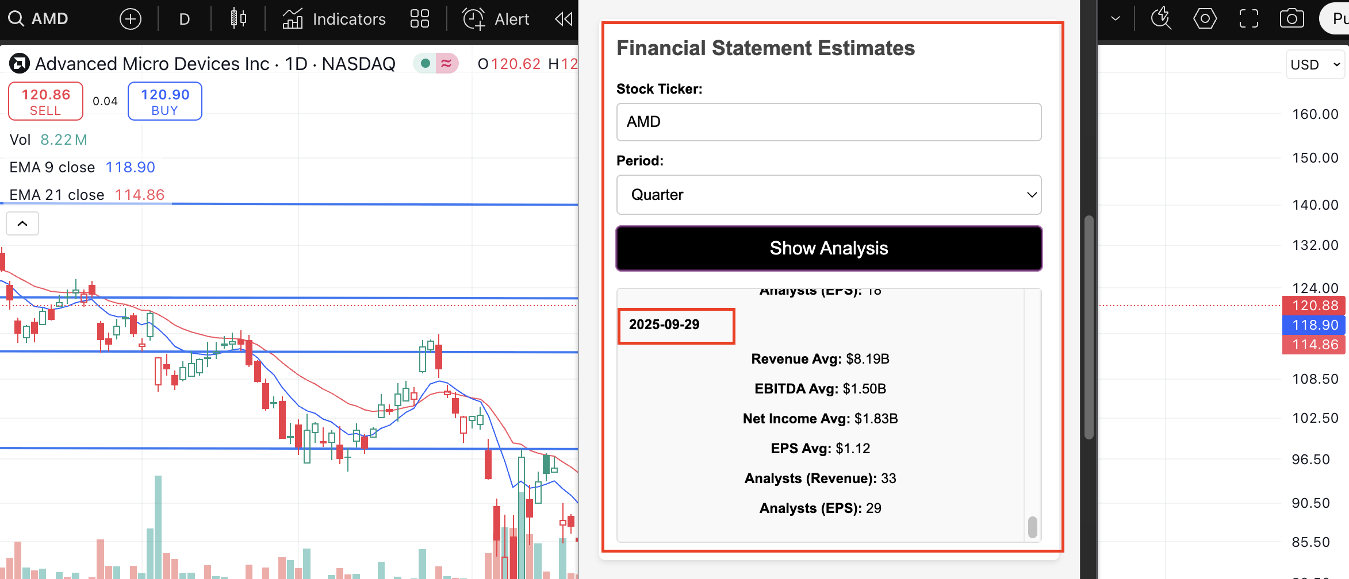This screenshot has width=1349, height=579.
Task: Click the pink approximate data icon
Action: tap(447, 63)
